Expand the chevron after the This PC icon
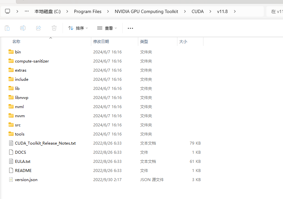 click(17, 11)
